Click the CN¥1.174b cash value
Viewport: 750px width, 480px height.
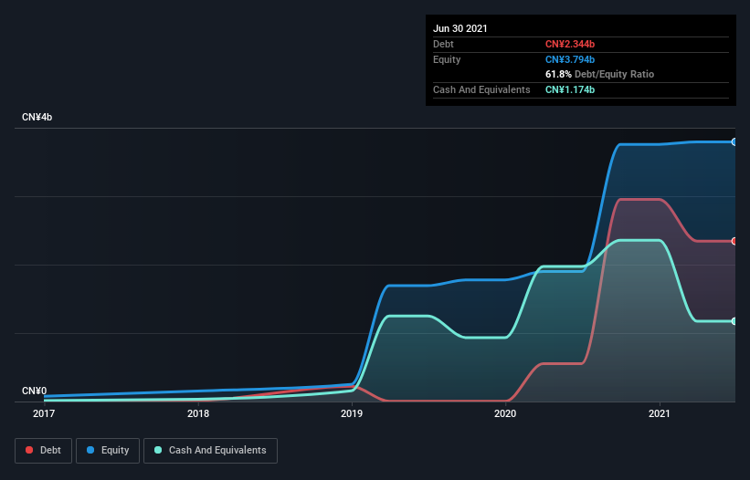tap(570, 89)
